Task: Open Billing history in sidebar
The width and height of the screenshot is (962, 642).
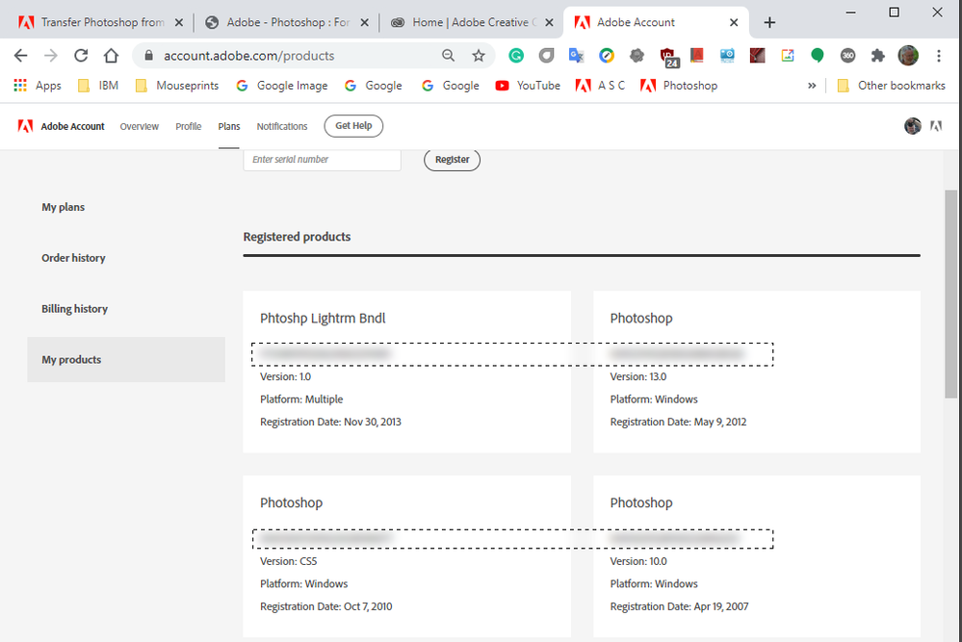Action: coord(75,309)
